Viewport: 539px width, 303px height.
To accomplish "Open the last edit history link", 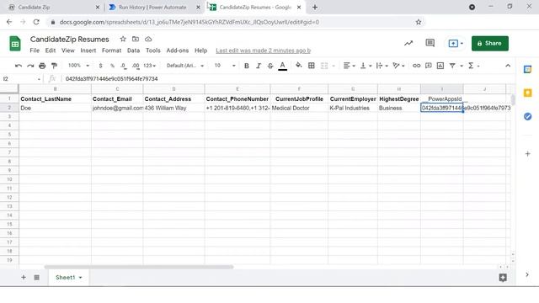I will pos(264,50).
